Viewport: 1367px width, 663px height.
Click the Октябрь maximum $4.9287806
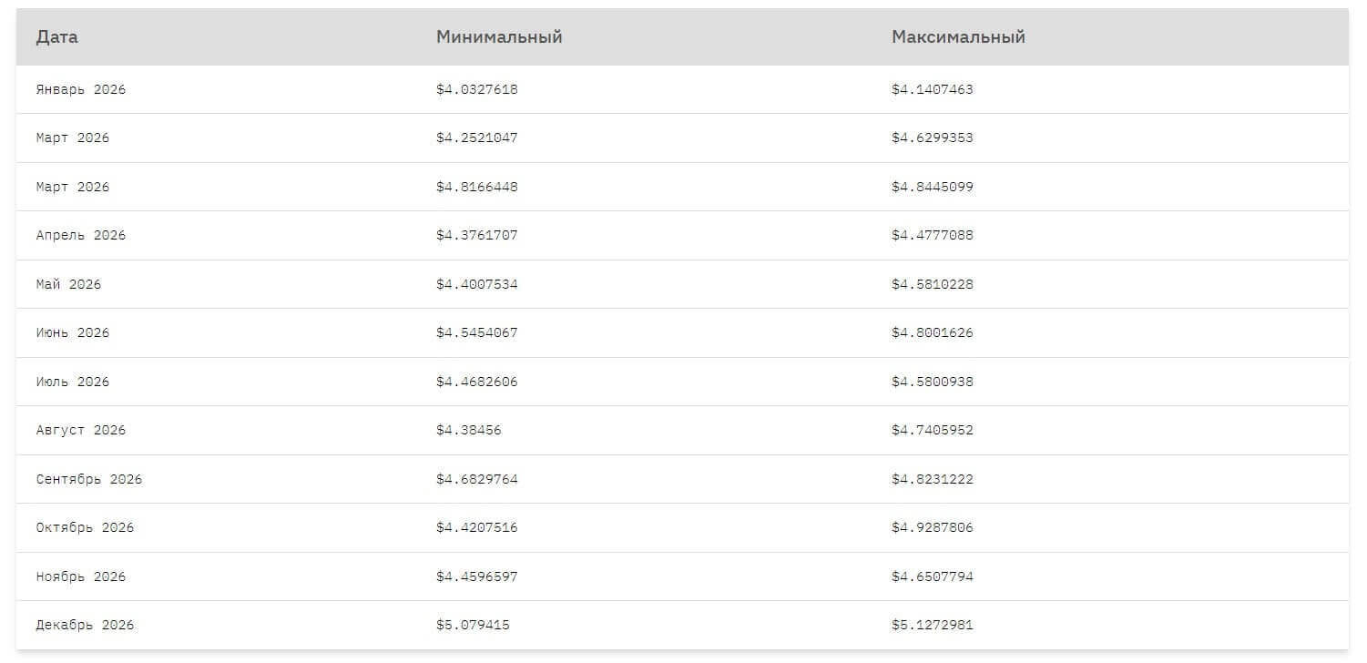coord(932,527)
